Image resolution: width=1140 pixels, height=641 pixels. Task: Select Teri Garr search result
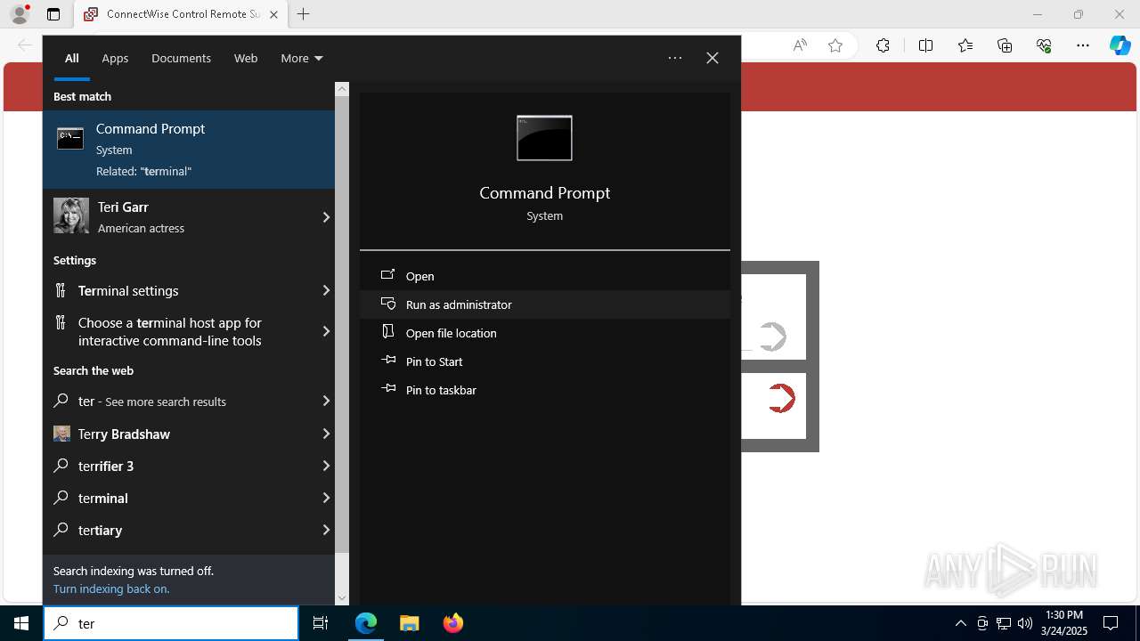pyautogui.click(x=189, y=217)
